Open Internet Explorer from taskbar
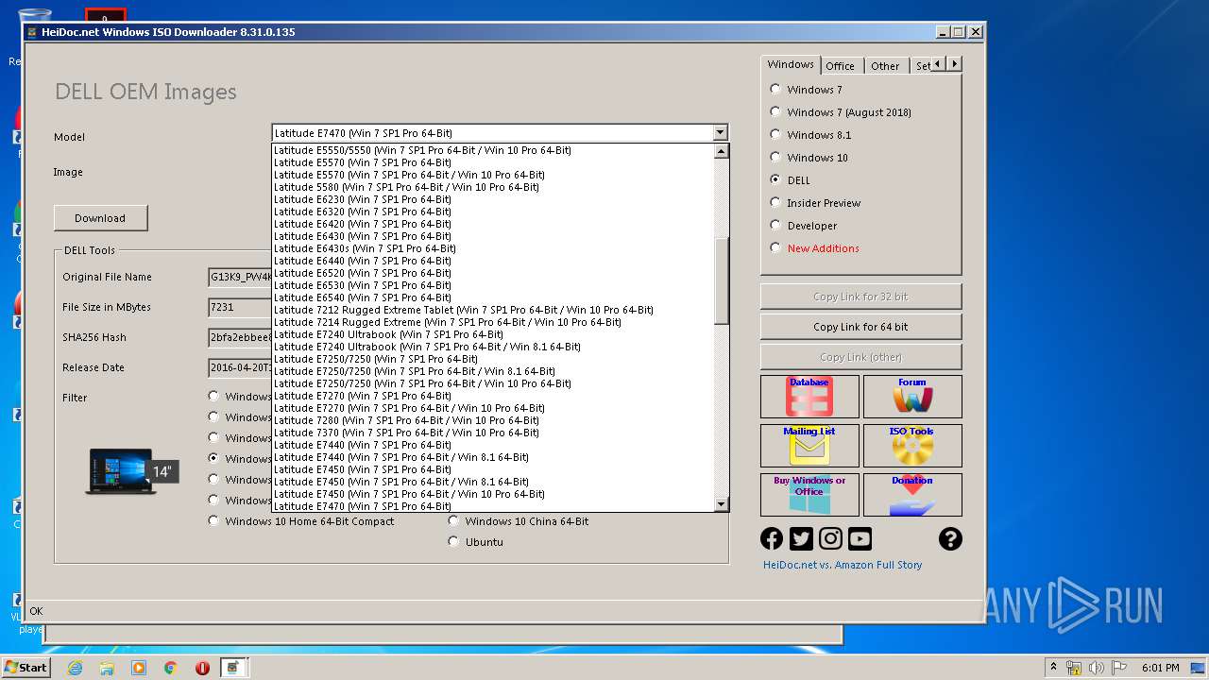 point(75,668)
